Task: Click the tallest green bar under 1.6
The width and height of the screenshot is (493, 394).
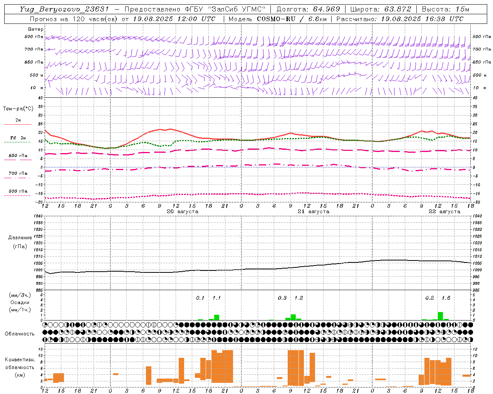Action: [x=441, y=316]
